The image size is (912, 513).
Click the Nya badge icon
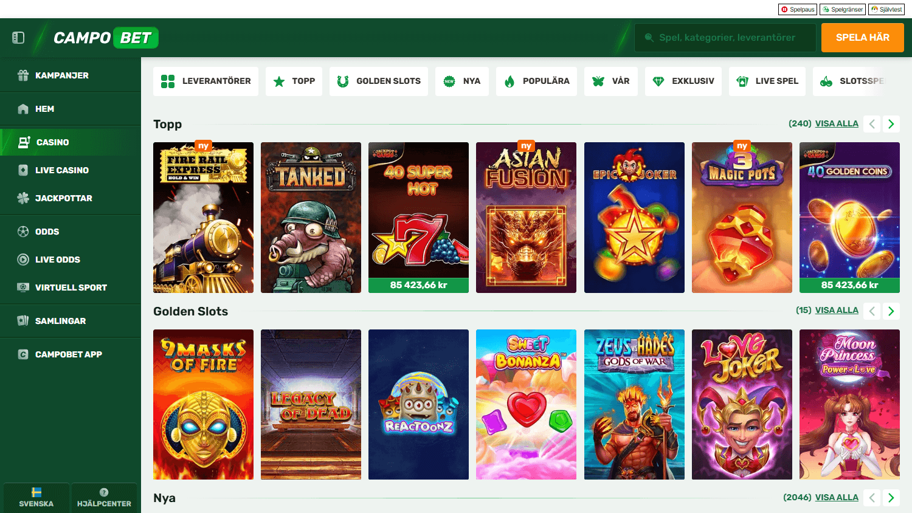[x=449, y=81]
